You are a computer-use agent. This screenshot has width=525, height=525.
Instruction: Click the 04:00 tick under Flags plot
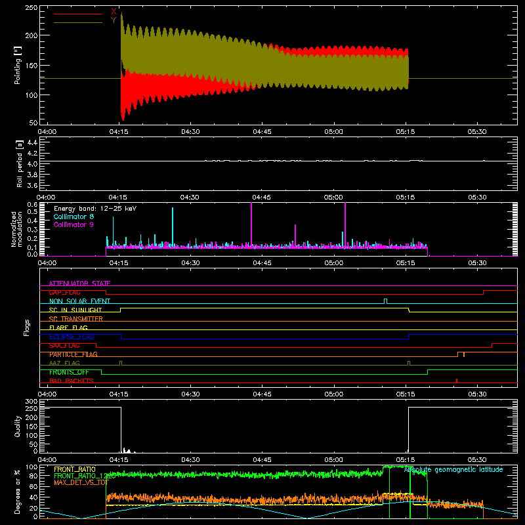pos(47,394)
